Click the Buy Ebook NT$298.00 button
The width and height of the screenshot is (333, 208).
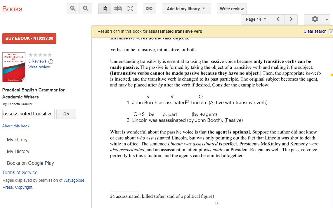29,38
